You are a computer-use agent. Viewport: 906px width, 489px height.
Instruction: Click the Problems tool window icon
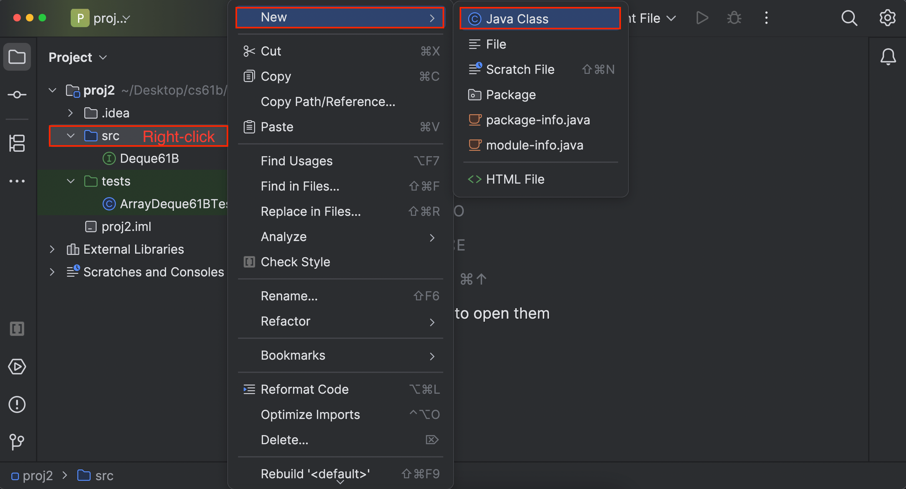tap(17, 404)
